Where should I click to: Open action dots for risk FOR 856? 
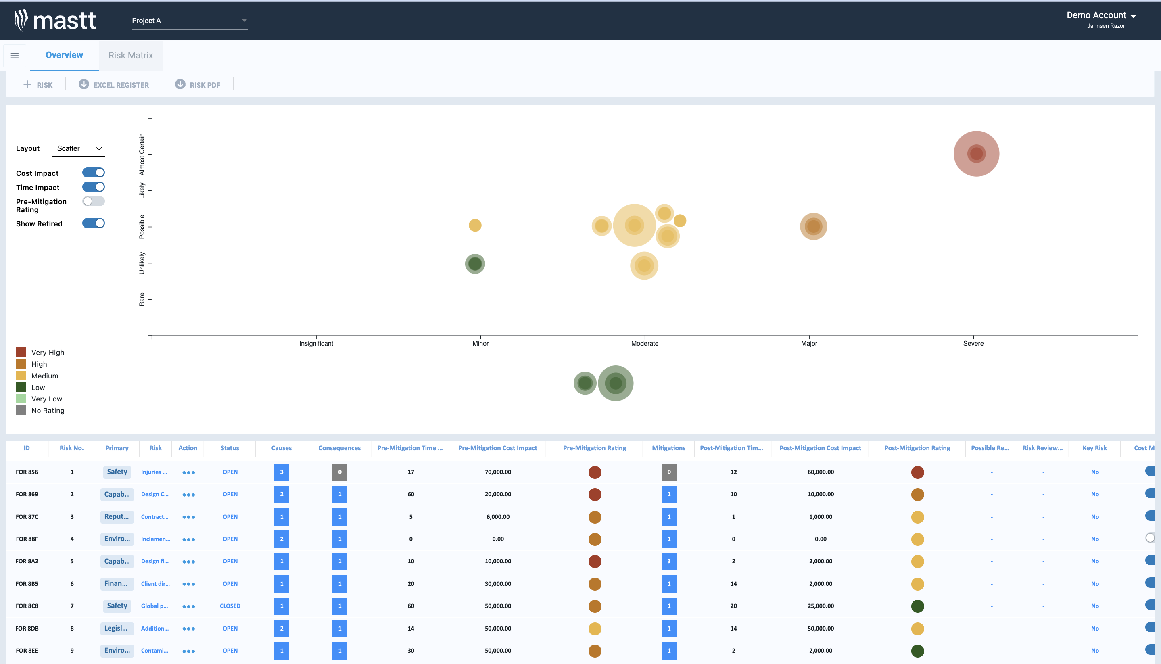(188, 472)
